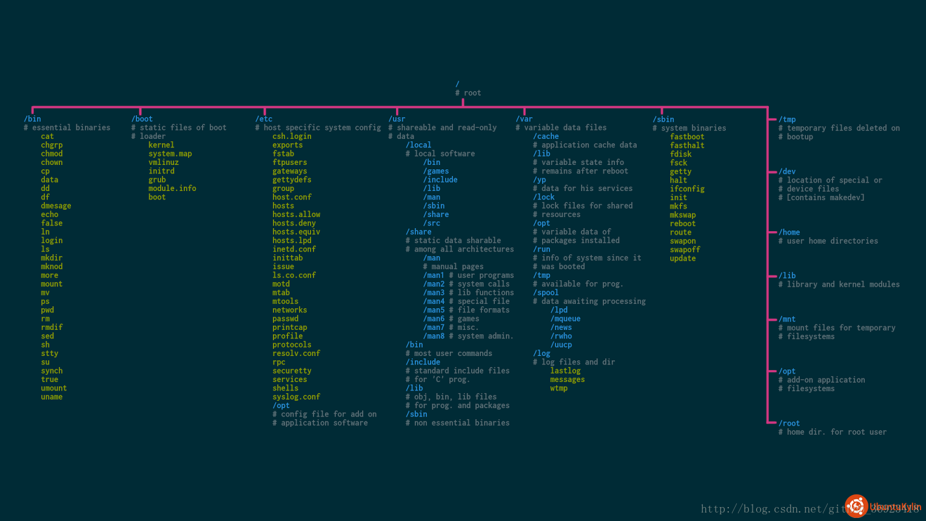The height and width of the screenshot is (521, 926).
Task: Click the '/var' directory heading
Action: point(524,119)
